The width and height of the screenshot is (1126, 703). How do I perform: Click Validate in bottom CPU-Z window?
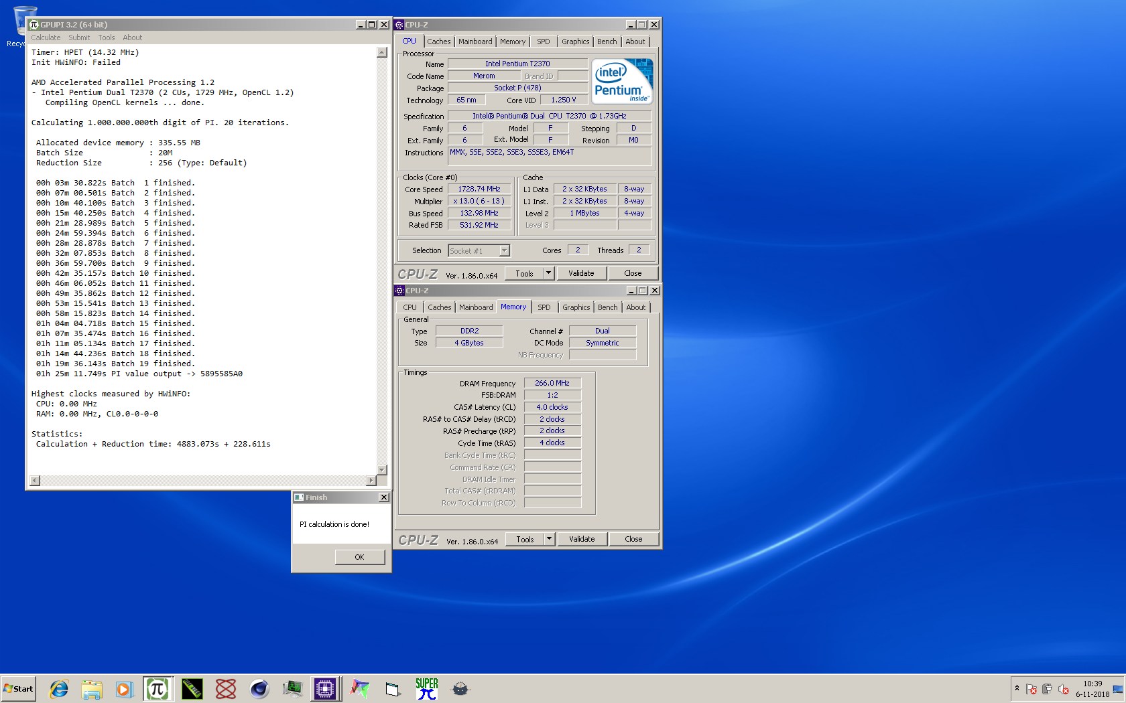click(x=582, y=539)
